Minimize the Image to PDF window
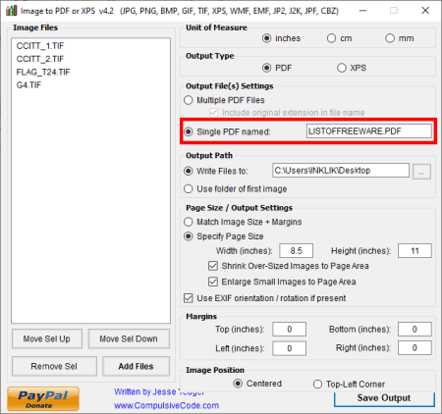The height and width of the screenshot is (414, 442). [362, 11]
